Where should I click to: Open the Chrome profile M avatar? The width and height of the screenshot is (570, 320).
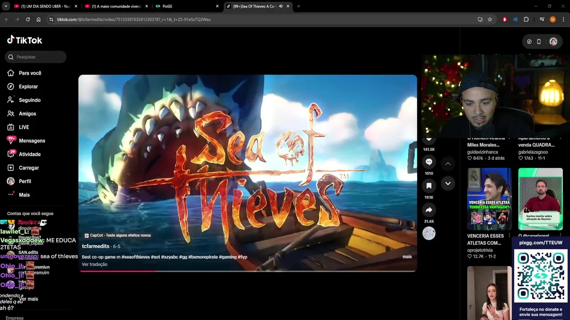(553, 20)
